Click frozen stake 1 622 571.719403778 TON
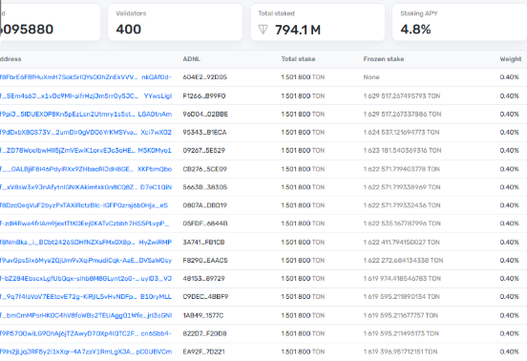 click(x=401, y=169)
